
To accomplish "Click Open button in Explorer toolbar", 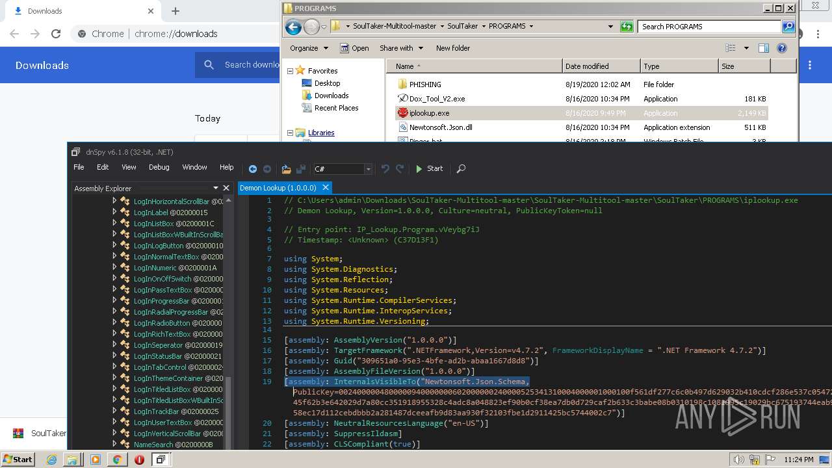I will (354, 48).
